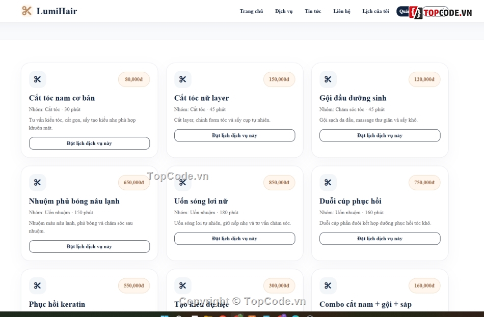Click the LumiHair brand name link
This screenshot has width=484, height=317.
57,11
